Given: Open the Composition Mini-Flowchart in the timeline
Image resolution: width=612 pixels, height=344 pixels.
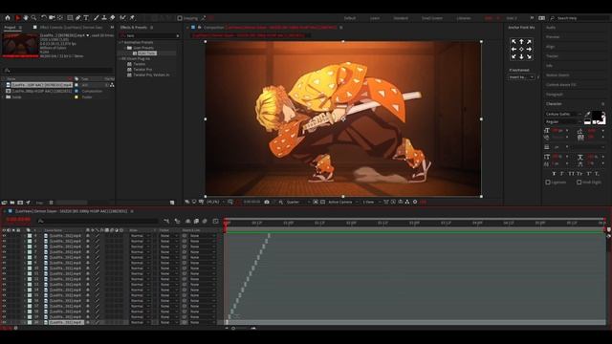Looking at the screenshot, I should click(x=166, y=221).
